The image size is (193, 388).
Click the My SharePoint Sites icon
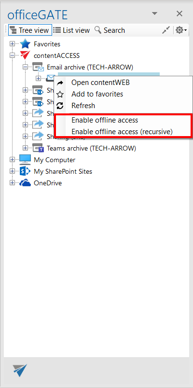tap(25, 171)
